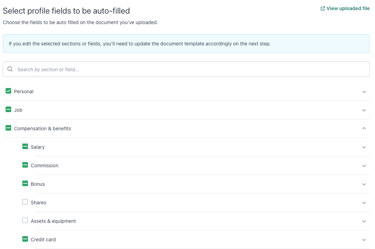Open the View uploaded file link
The height and width of the screenshot is (249, 375).
point(348,8)
